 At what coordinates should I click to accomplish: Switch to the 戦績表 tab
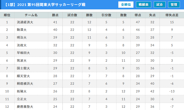coord(144,5)
